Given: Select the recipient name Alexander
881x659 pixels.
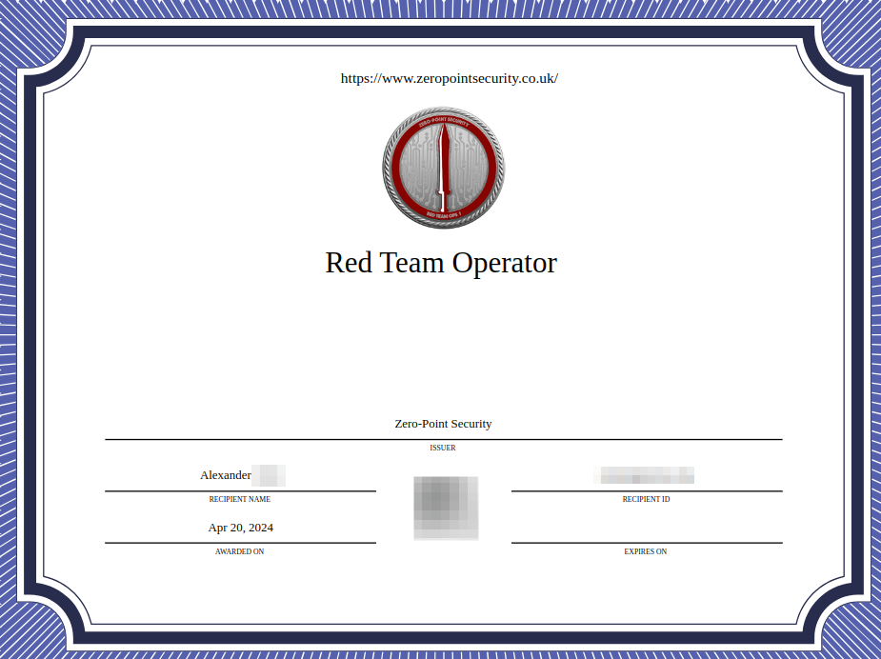Looking at the screenshot, I should tap(226, 475).
